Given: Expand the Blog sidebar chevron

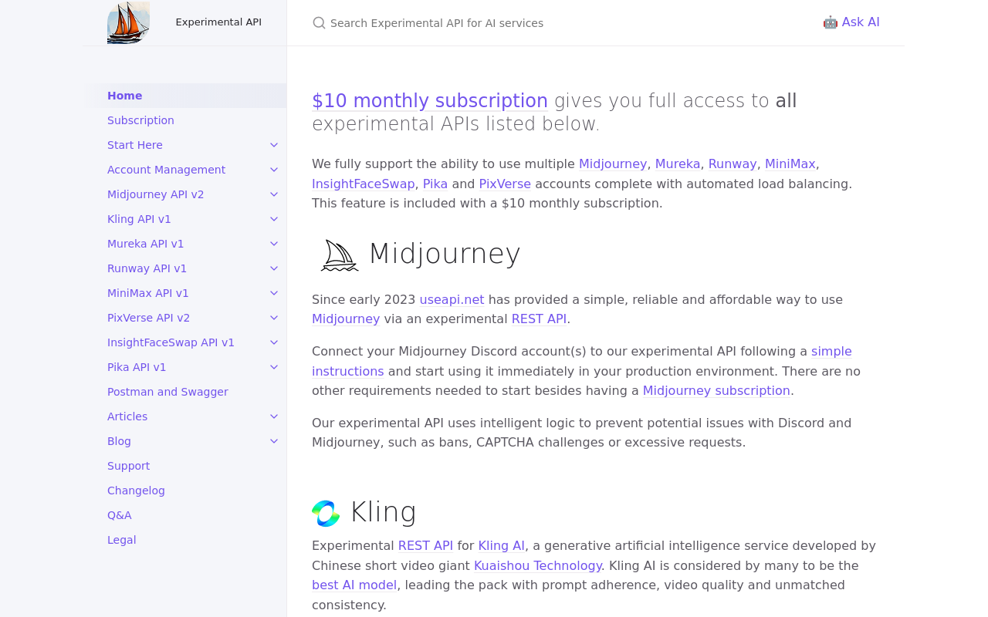Looking at the screenshot, I should [274, 441].
